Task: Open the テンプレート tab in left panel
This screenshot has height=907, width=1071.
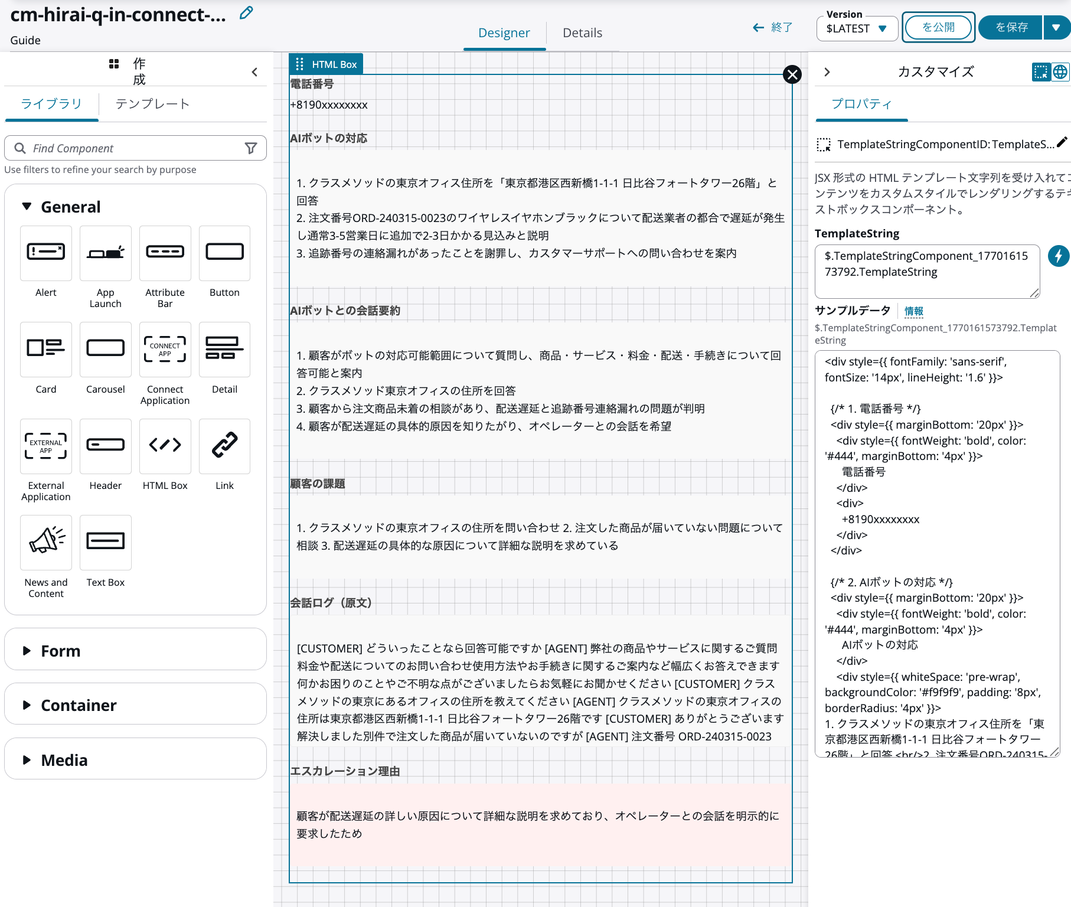Action: [152, 103]
